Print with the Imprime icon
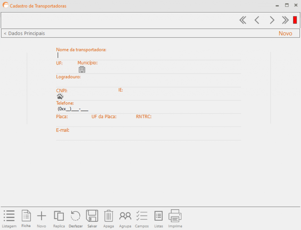The width and height of the screenshot is (301, 230). (x=175, y=216)
